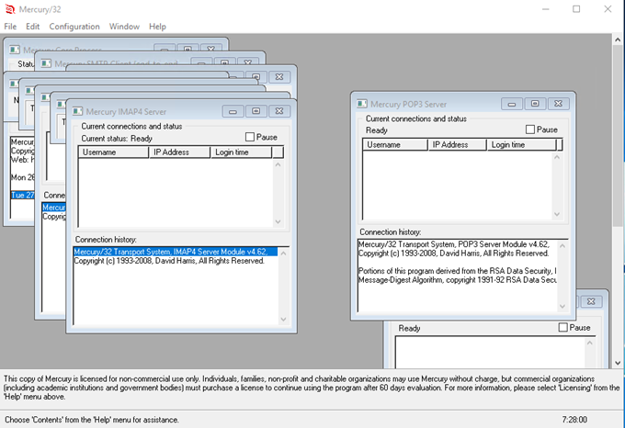Open the Help menu
Image resolution: width=625 pixels, height=428 pixels.
pos(157,27)
